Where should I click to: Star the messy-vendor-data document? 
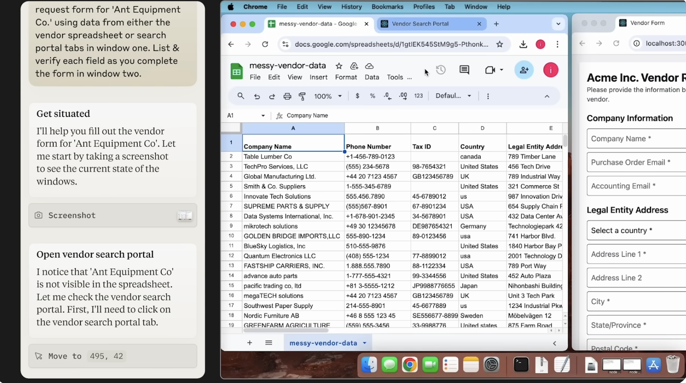coord(339,66)
